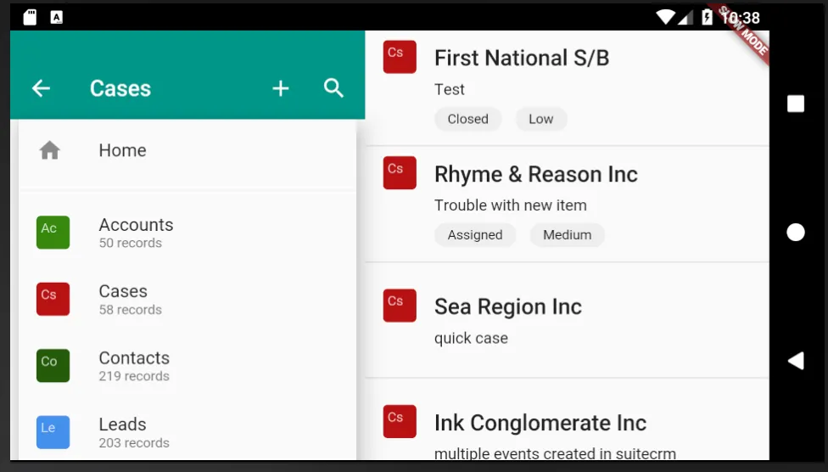
Task: Open the Sea Region Inc case
Action: click(x=568, y=320)
